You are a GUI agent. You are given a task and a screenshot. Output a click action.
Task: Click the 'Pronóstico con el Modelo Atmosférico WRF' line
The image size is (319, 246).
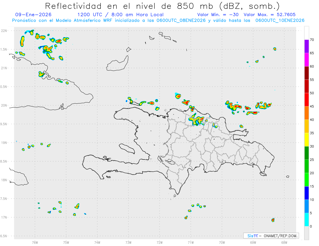click(x=158, y=20)
